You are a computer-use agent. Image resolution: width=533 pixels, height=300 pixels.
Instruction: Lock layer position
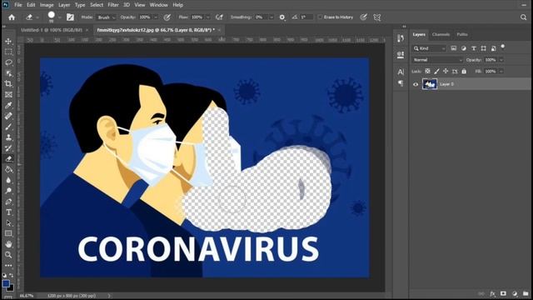tap(446, 71)
